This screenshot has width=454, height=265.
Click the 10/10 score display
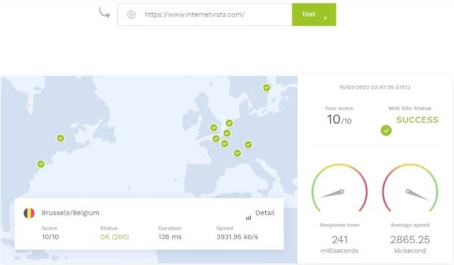(339, 119)
